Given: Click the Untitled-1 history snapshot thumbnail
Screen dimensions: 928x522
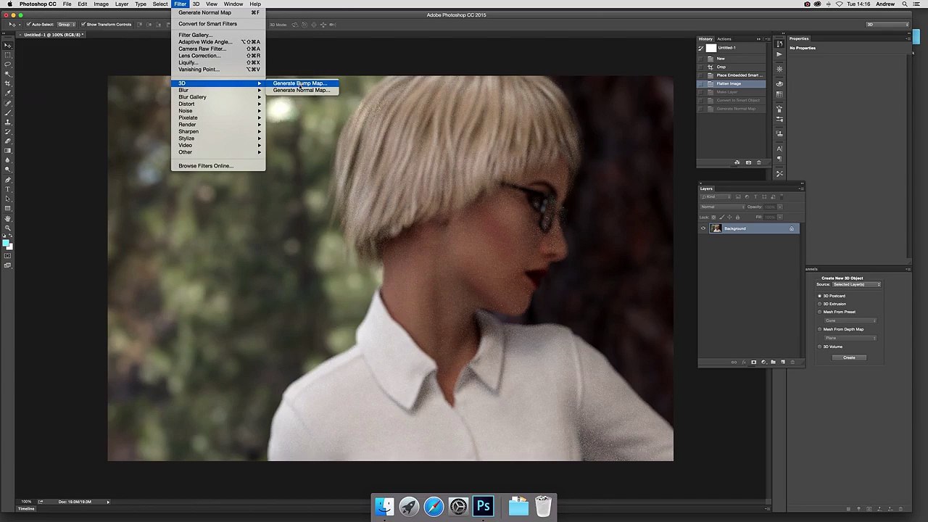Looking at the screenshot, I should [x=711, y=48].
